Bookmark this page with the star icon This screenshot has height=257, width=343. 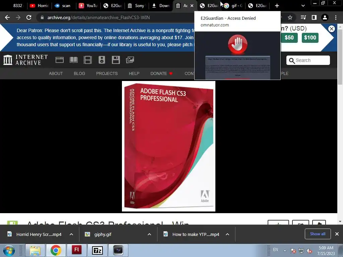[x=290, y=17]
